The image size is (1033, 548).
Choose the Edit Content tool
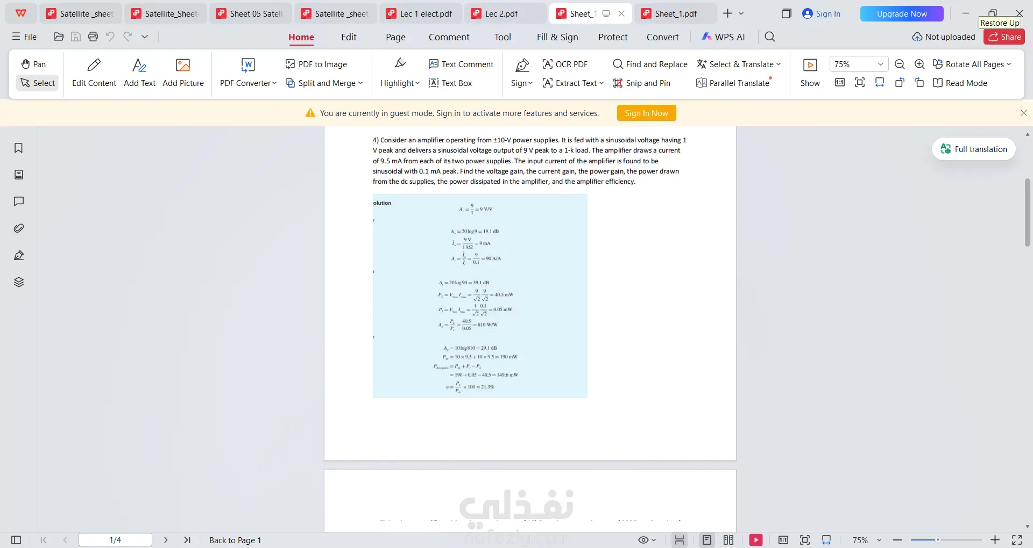[x=94, y=73]
